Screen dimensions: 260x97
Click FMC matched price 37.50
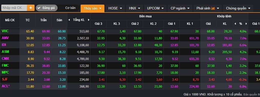(x=211, y=66)
